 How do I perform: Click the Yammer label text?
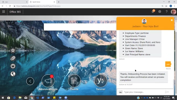tap(101, 89)
